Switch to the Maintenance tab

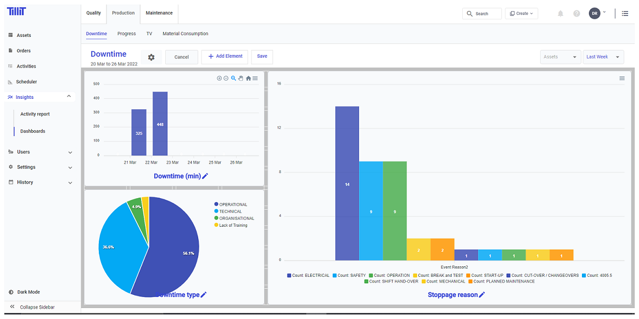click(159, 13)
